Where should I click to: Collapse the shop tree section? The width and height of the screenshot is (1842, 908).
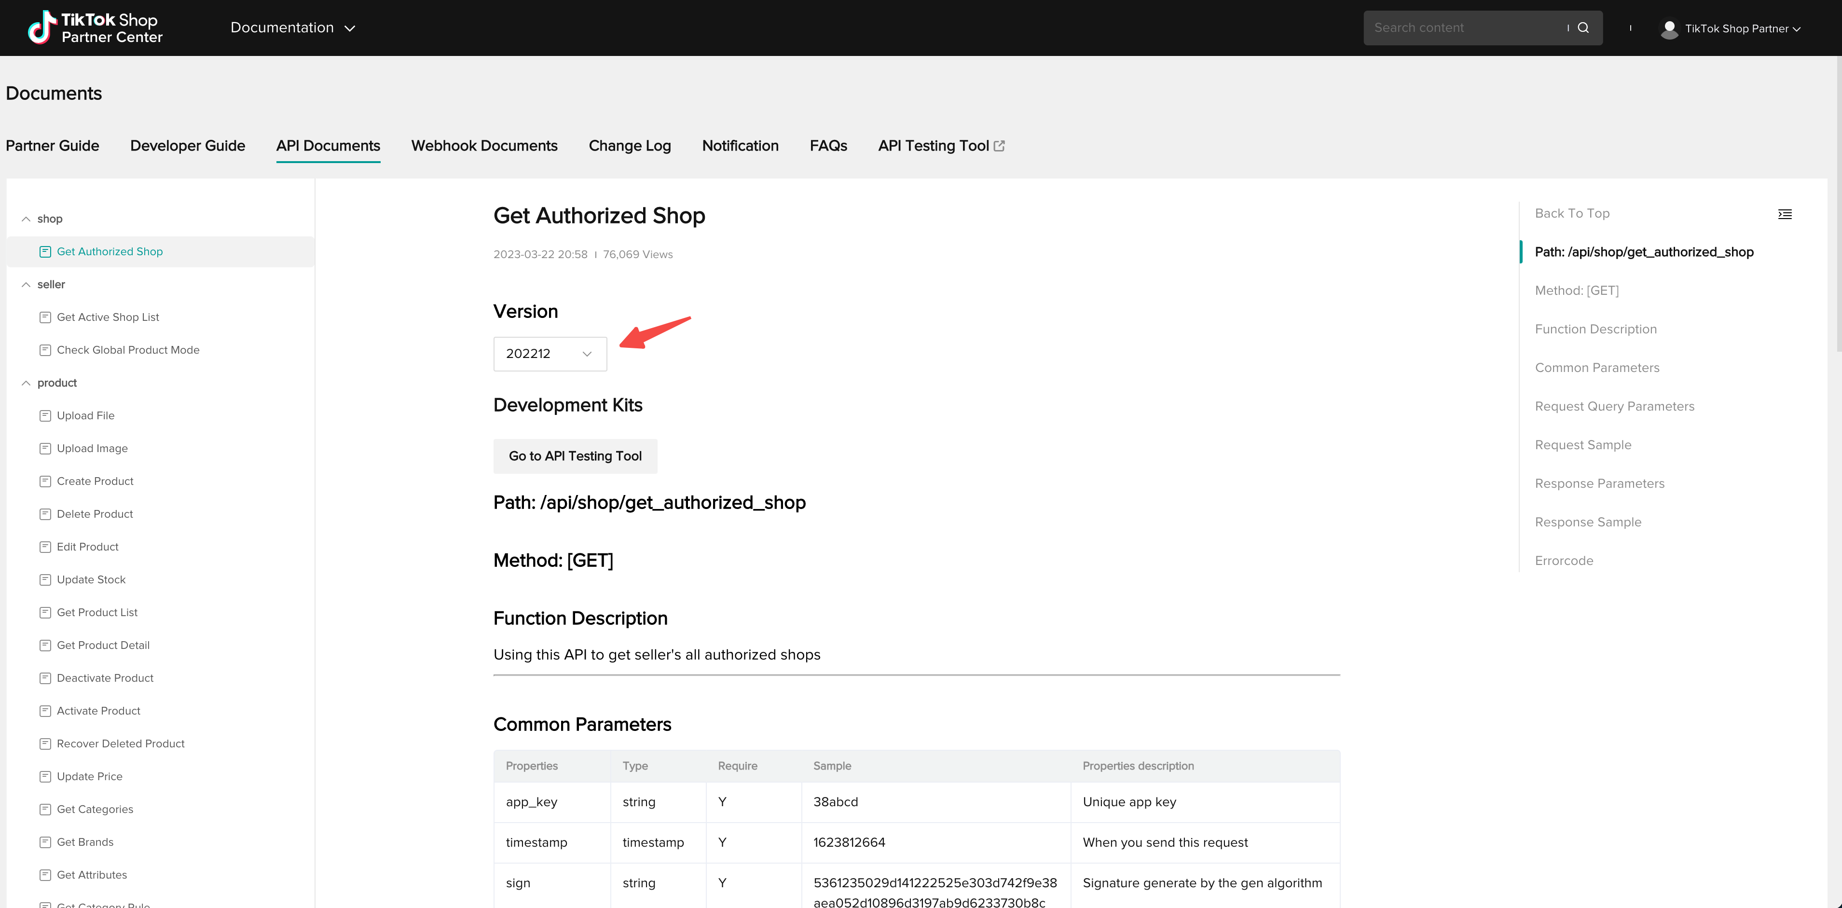[x=26, y=219]
